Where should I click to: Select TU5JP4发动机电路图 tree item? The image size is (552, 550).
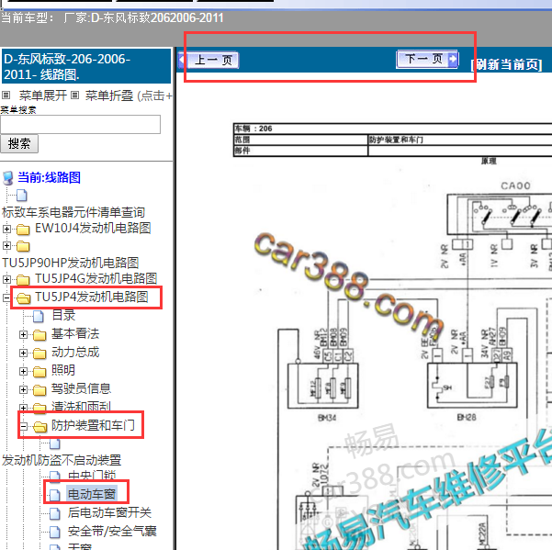click(x=92, y=297)
